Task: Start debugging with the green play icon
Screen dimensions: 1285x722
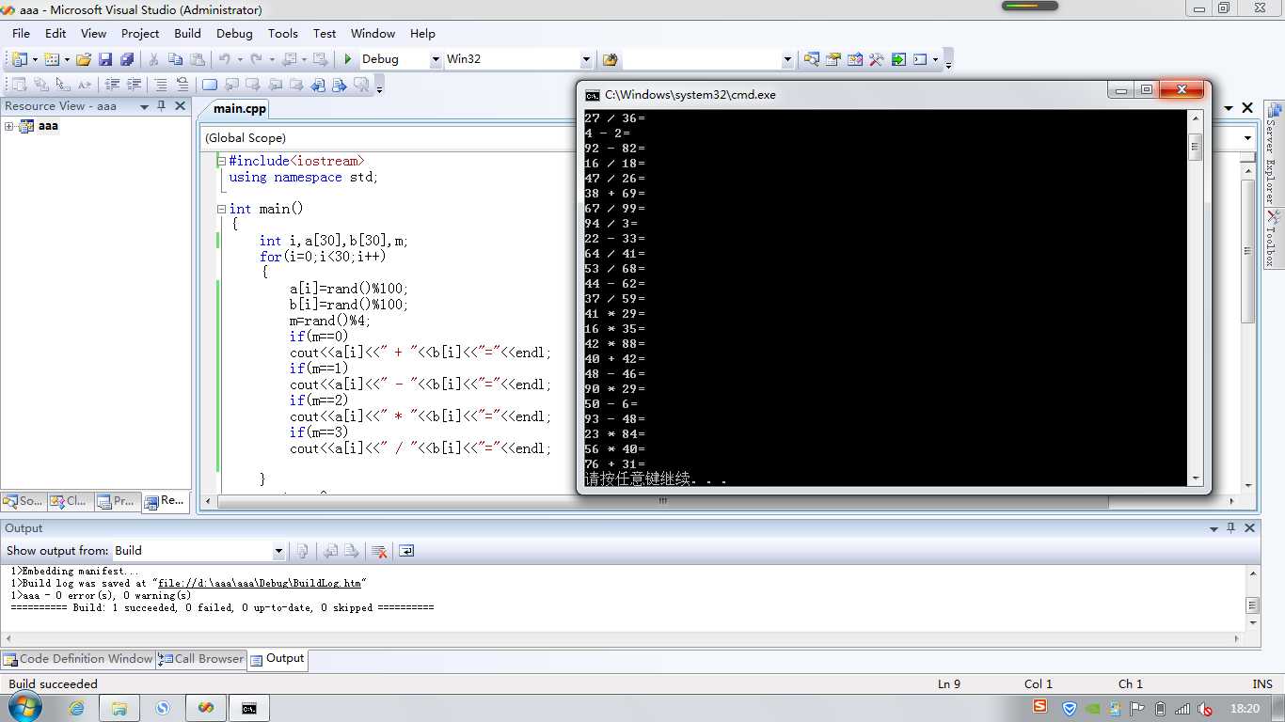Action: 348,59
